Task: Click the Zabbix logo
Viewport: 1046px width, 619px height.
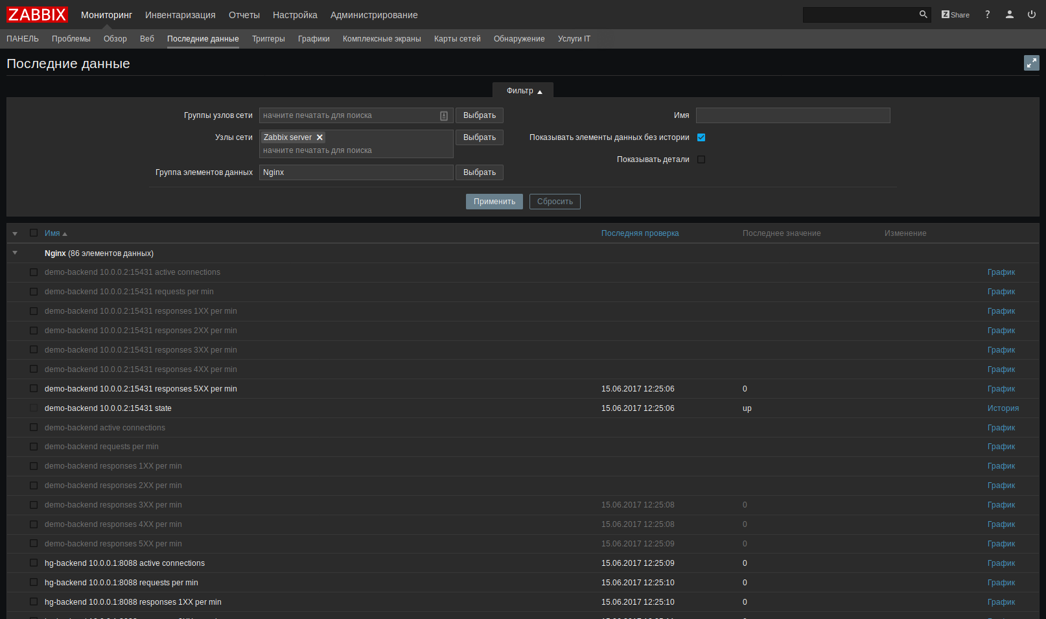Action: [x=38, y=14]
